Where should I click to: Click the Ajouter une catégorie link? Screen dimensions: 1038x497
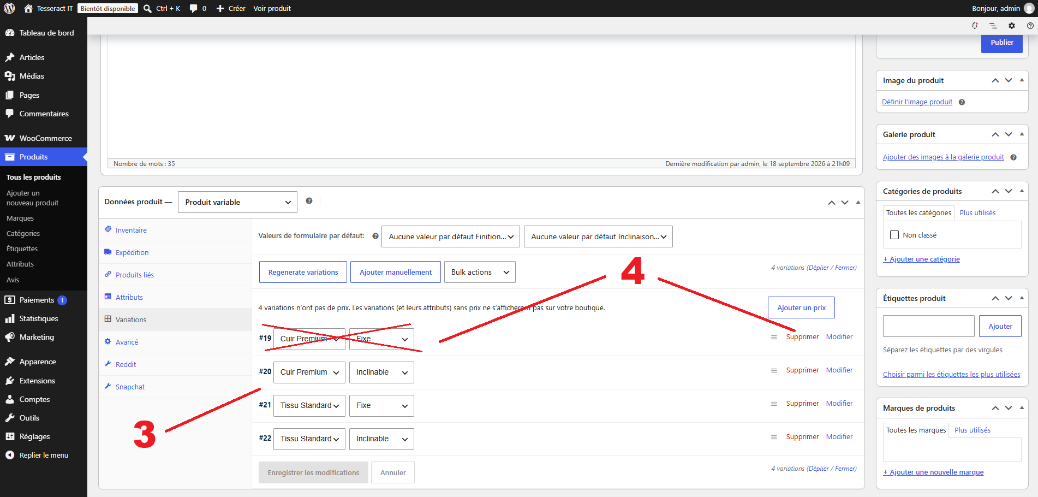(x=921, y=259)
